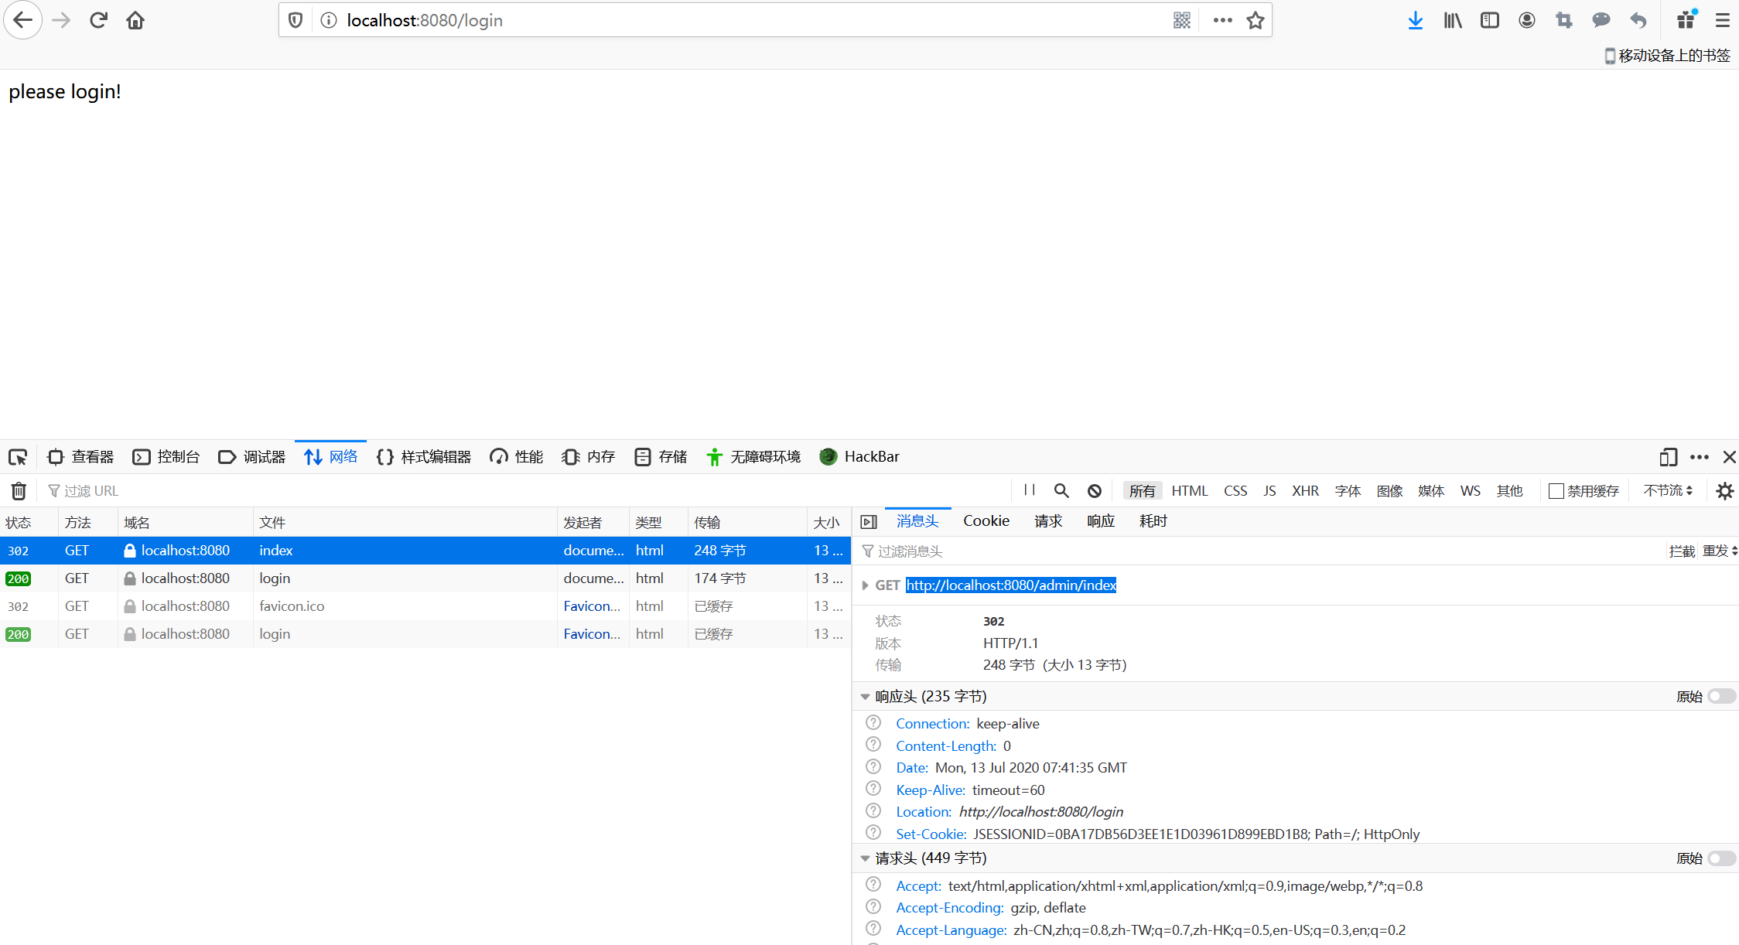The width and height of the screenshot is (1739, 945).
Task: Filter by HTML requests
Action: (1189, 490)
